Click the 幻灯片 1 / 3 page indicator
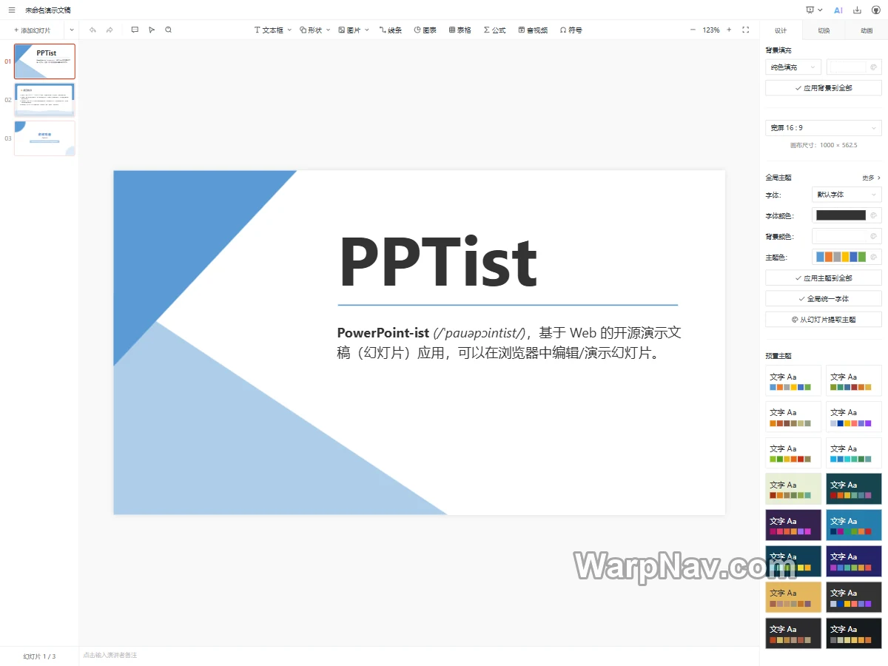This screenshot has height=666, width=888. point(39,656)
